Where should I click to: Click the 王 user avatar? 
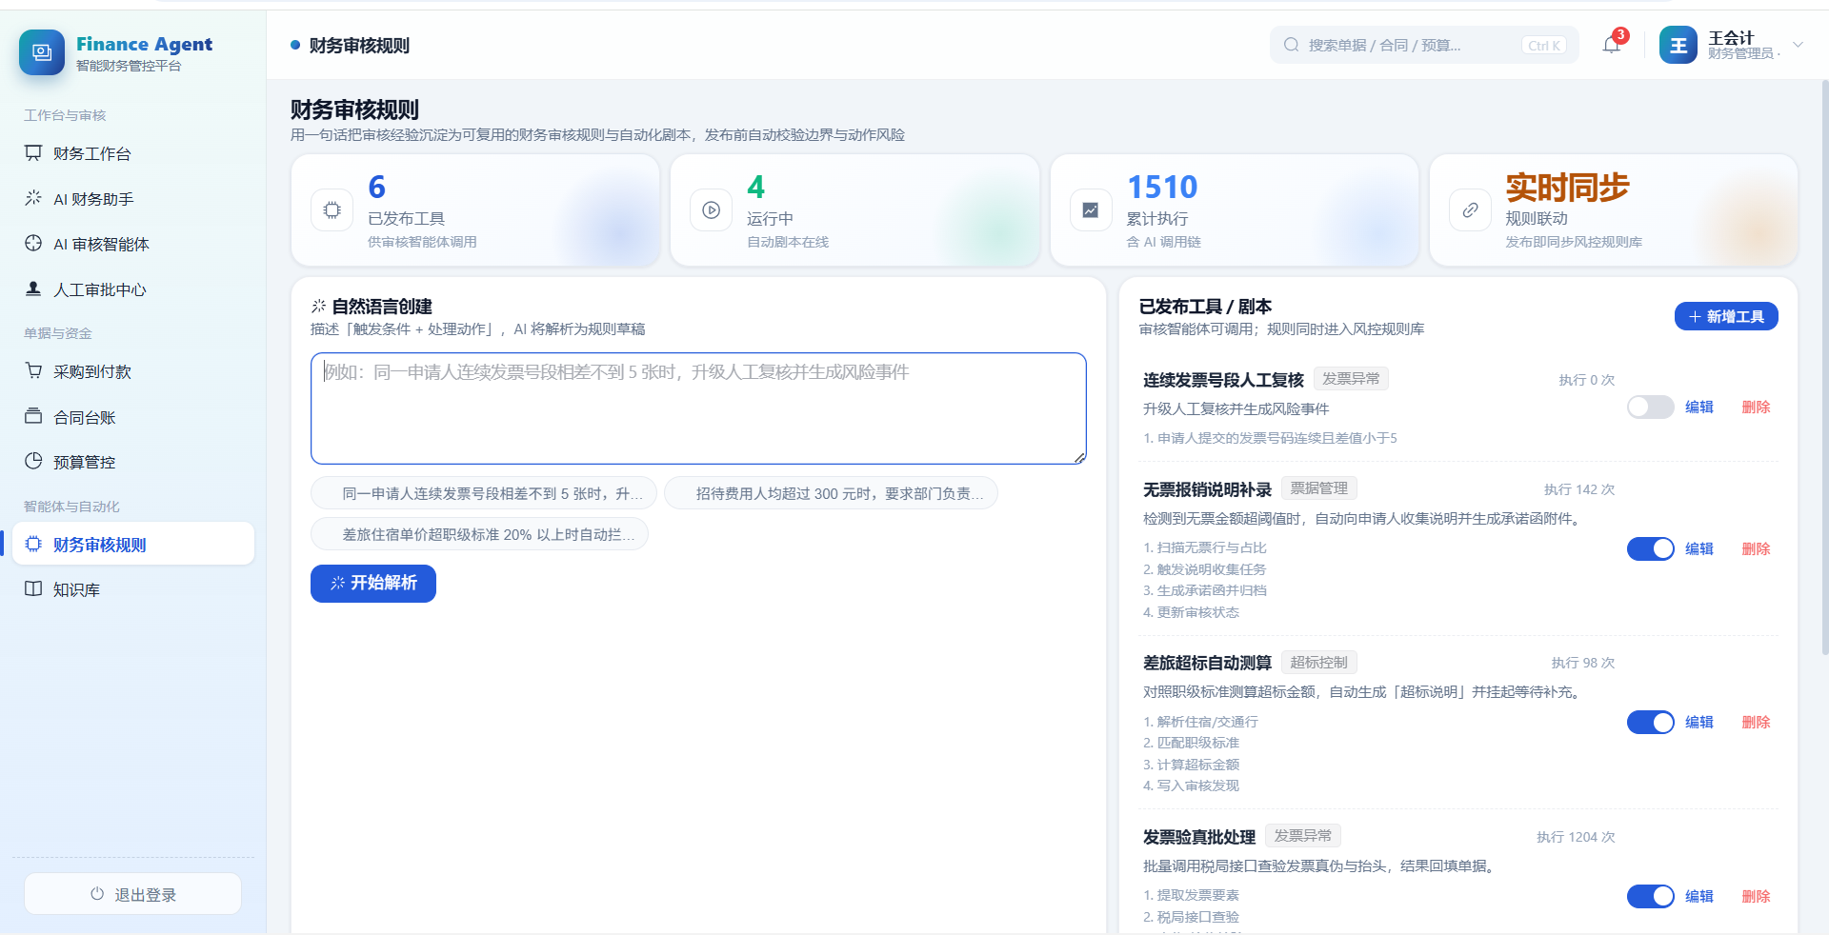(x=1678, y=45)
